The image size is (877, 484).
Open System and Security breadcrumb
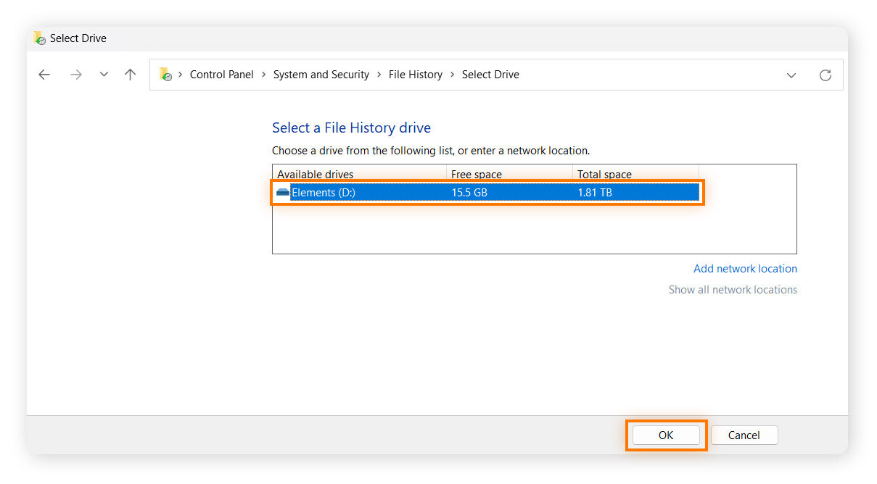[321, 75]
